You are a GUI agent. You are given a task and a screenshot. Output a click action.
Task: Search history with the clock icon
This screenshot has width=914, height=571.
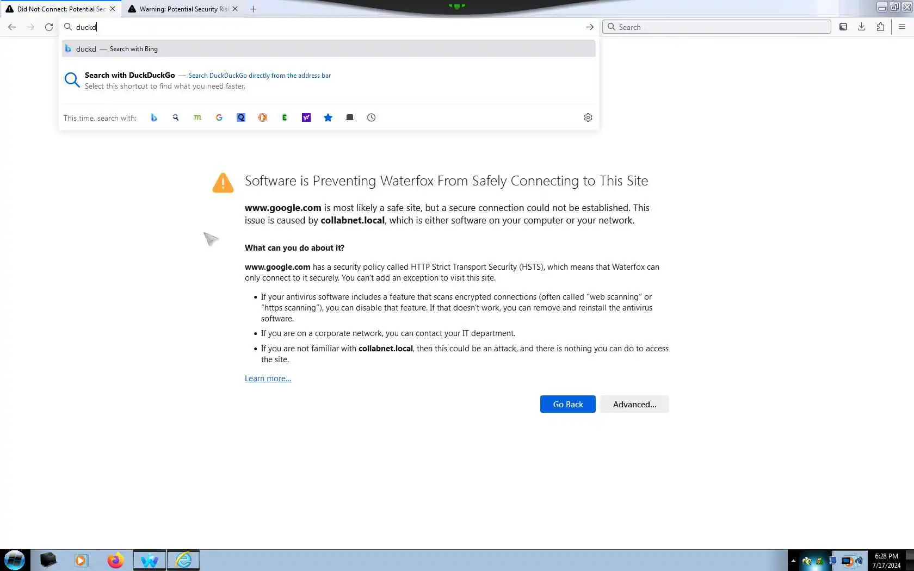click(372, 117)
